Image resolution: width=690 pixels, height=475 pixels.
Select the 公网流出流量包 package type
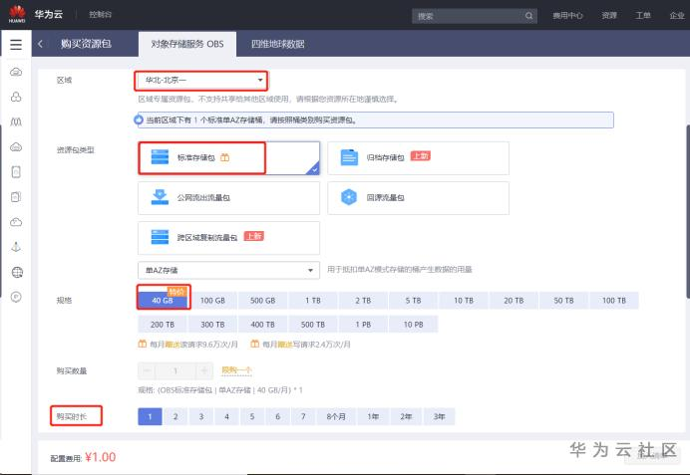click(228, 198)
